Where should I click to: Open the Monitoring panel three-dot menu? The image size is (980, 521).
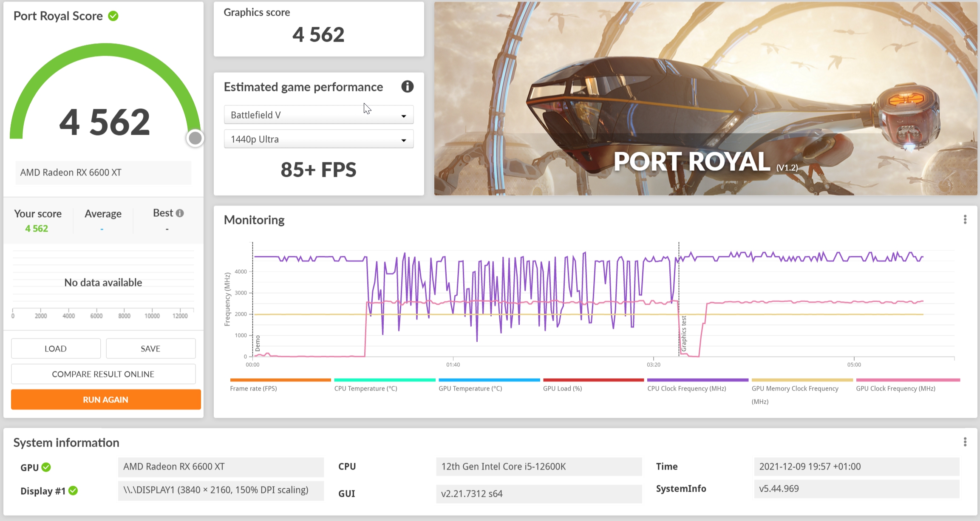click(965, 219)
